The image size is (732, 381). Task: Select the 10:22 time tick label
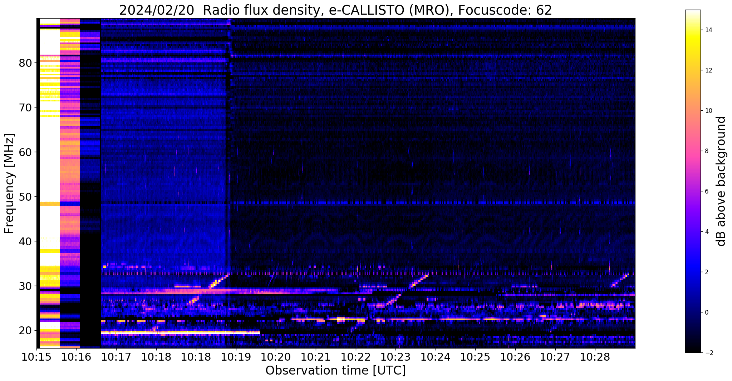coord(355,357)
